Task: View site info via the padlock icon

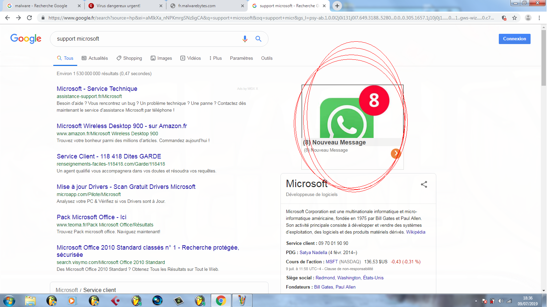Action: pos(43,18)
